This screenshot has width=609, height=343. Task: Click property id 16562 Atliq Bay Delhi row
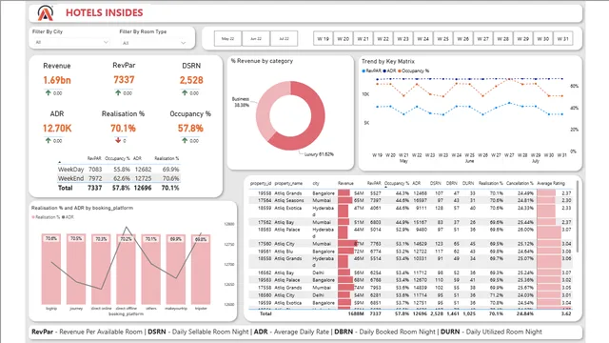point(410,272)
